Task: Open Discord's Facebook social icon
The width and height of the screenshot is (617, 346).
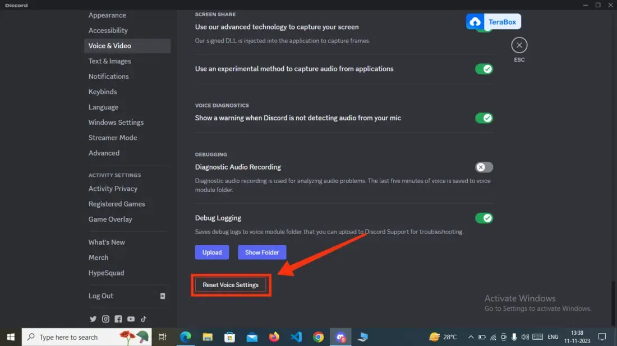Action: tap(118, 319)
